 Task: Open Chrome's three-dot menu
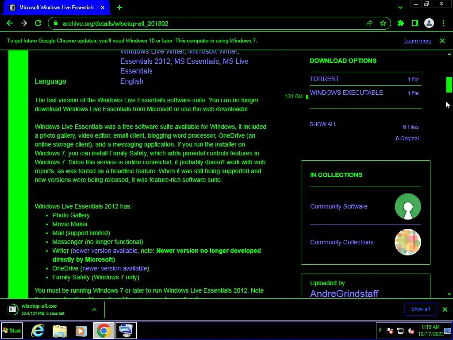pos(443,23)
